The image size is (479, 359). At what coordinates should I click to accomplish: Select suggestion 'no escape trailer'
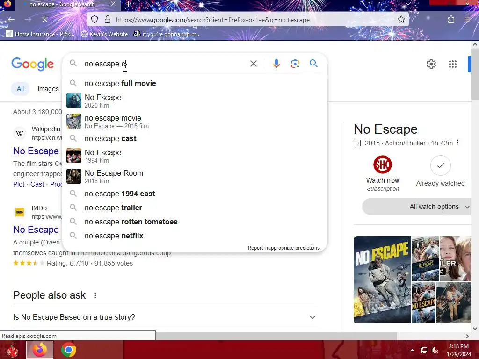195,208
